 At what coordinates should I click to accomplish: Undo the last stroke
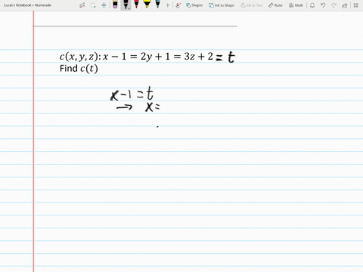tap(323, 5)
